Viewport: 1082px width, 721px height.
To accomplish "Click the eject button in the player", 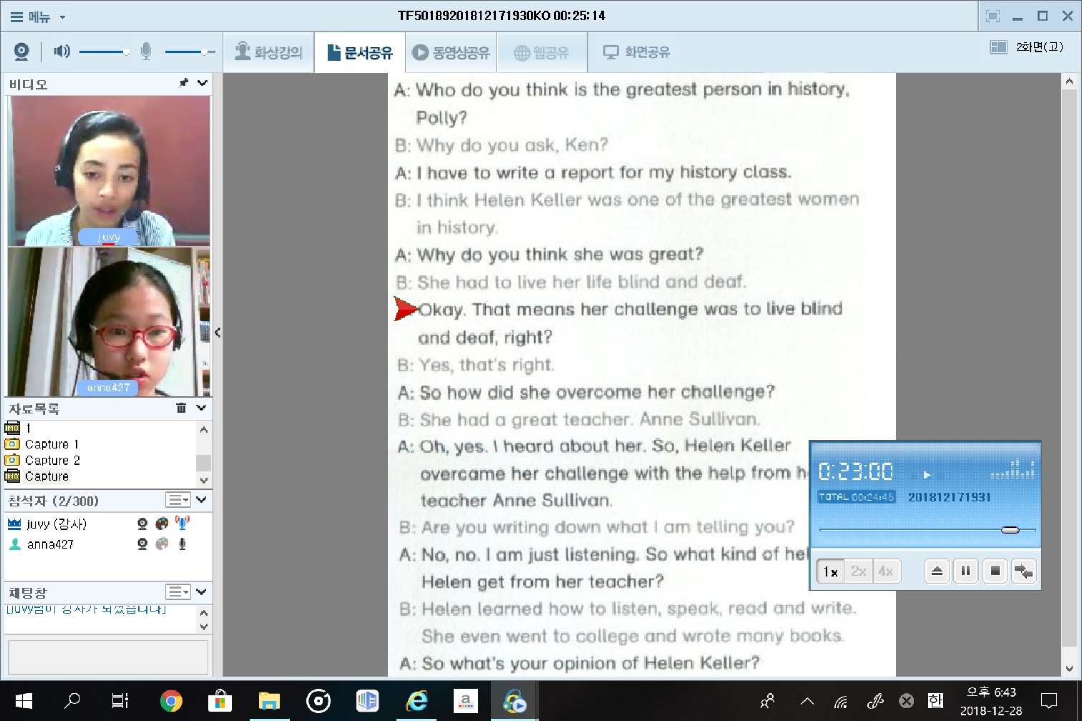I will tap(936, 571).
